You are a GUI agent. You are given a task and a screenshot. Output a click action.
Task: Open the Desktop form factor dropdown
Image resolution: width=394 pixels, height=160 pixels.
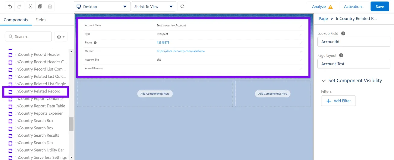click(x=102, y=7)
